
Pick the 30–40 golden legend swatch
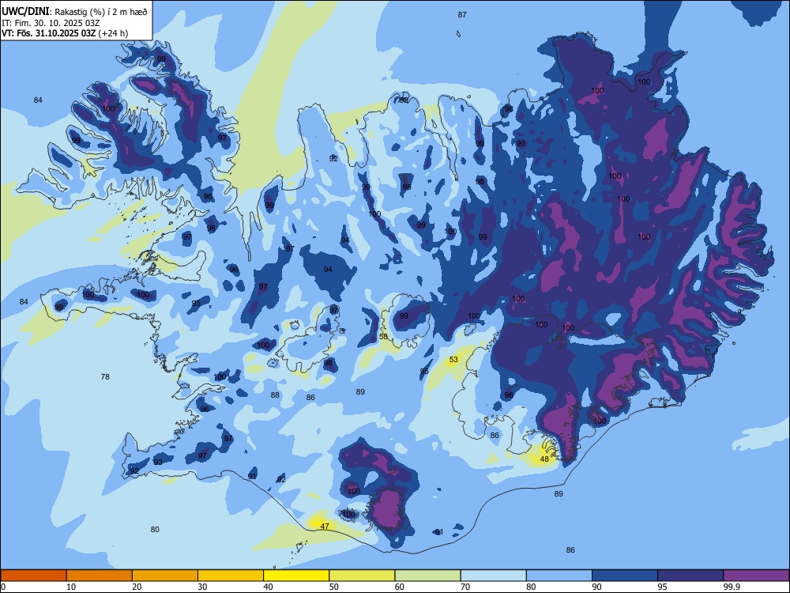[x=231, y=576]
